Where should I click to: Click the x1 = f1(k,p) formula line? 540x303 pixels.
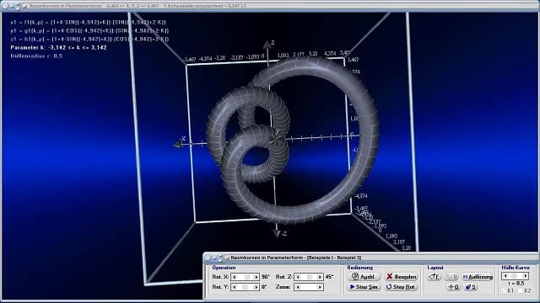coord(88,23)
